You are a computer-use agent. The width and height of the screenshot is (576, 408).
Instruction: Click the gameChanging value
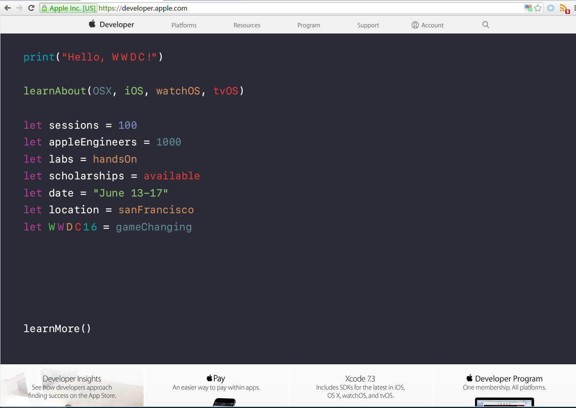(154, 227)
